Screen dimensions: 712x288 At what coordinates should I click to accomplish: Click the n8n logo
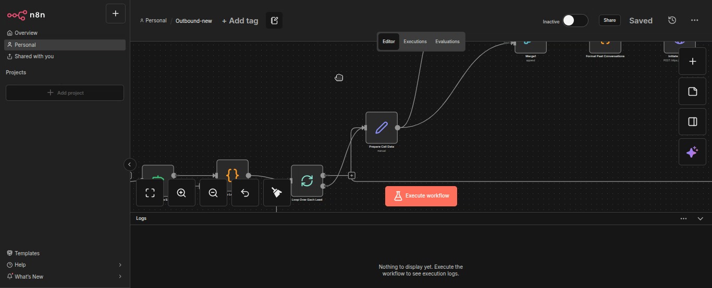(26, 15)
